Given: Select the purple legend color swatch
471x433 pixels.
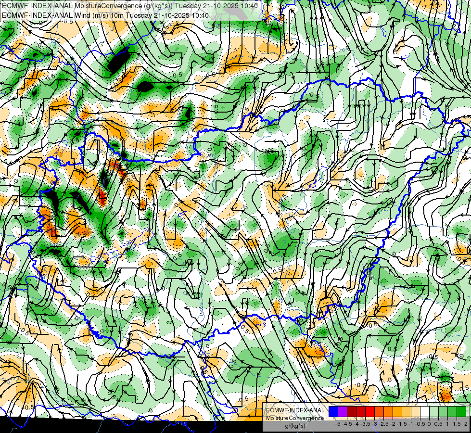Looking at the screenshot, I should [x=343, y=411].
